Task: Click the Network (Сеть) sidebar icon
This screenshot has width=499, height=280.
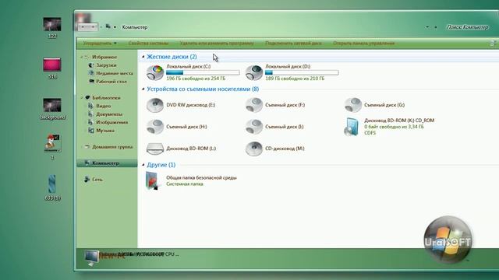Action: 87,180
